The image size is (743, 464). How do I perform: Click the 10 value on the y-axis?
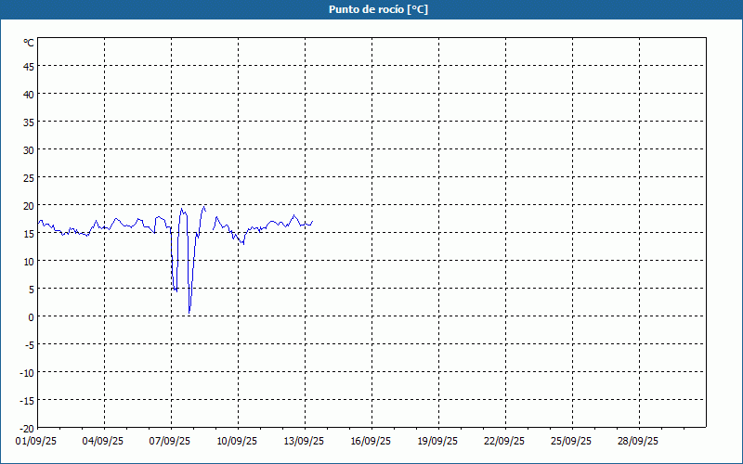(29, 262)
